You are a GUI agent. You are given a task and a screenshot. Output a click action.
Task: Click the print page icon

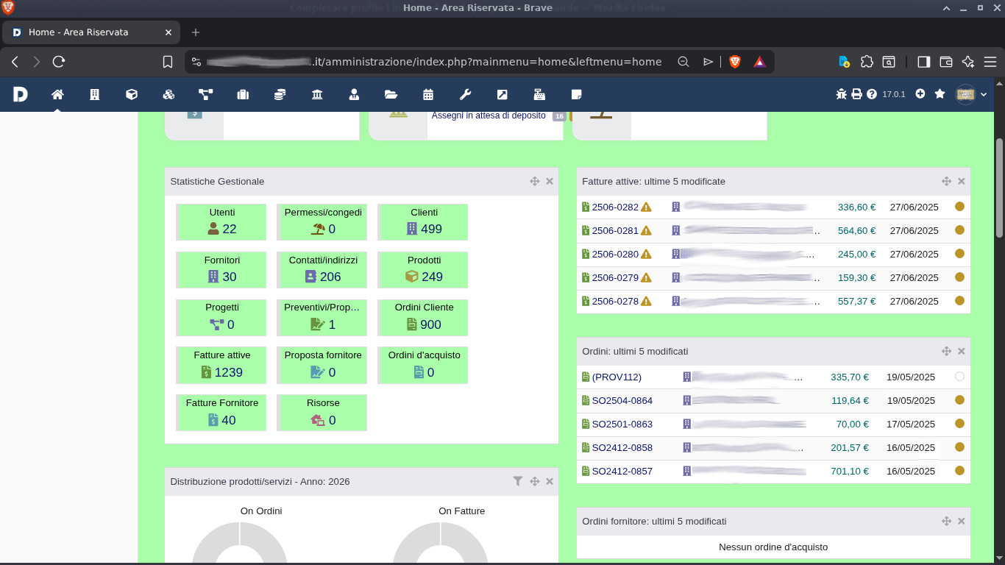pyautogui.click(x=857, y=94)
